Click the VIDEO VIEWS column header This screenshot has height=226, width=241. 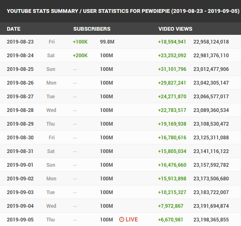(175, 29)
